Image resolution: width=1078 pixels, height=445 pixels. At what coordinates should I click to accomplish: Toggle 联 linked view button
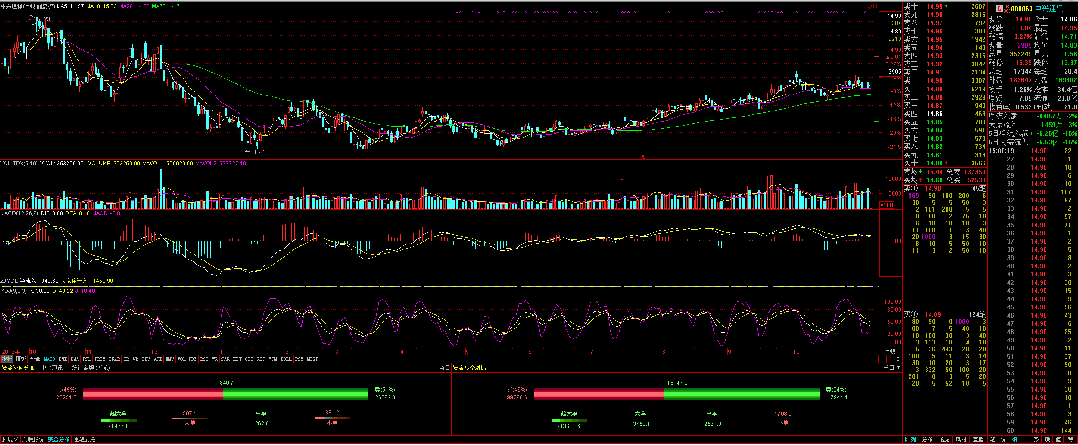pos(1047,440)
